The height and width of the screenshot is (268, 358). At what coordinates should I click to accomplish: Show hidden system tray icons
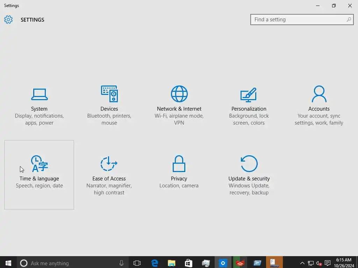[x=302, y=263]
